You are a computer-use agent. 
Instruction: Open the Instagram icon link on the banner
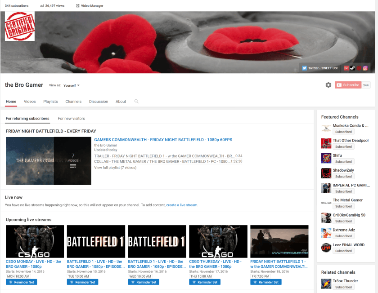pos(365,68)
